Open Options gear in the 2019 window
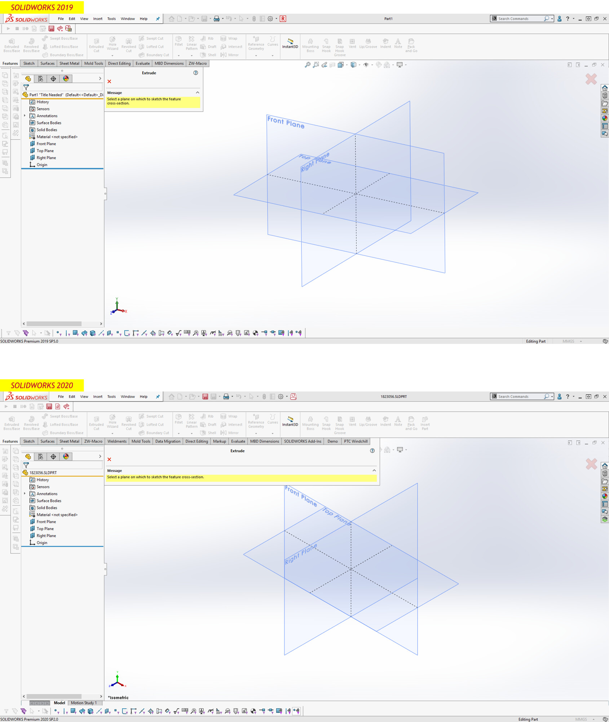 point(270,19)
